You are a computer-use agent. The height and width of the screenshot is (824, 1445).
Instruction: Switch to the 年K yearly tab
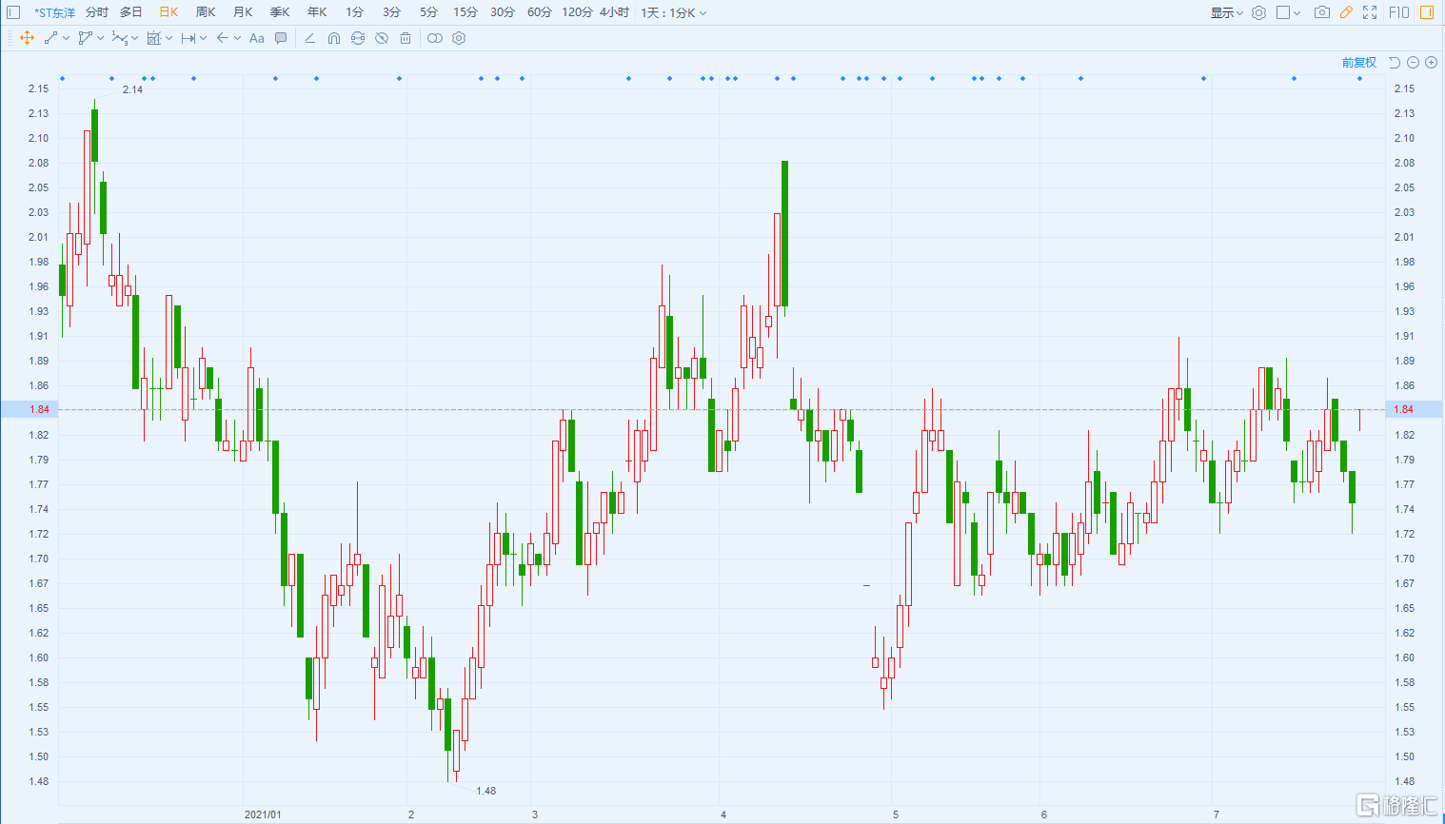pos(317,12)
